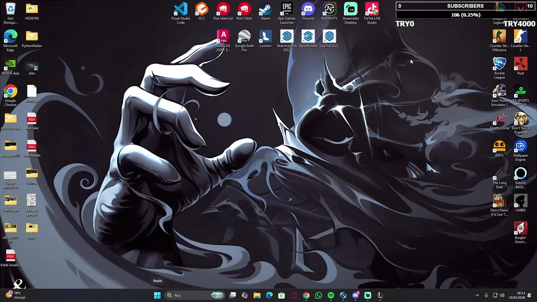The image size is (537, 302).
Task: Launch Steam from the desktop
Action: [x=266, y=11]
